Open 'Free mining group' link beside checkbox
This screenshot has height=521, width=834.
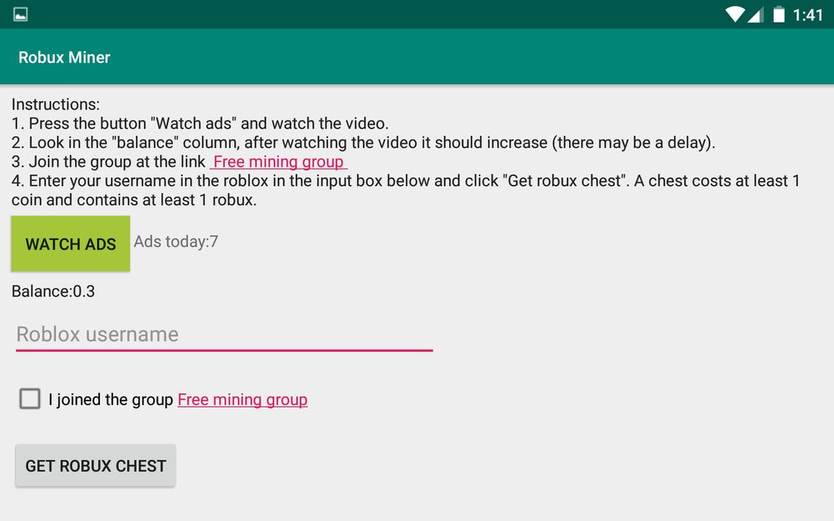click(242, 399)
